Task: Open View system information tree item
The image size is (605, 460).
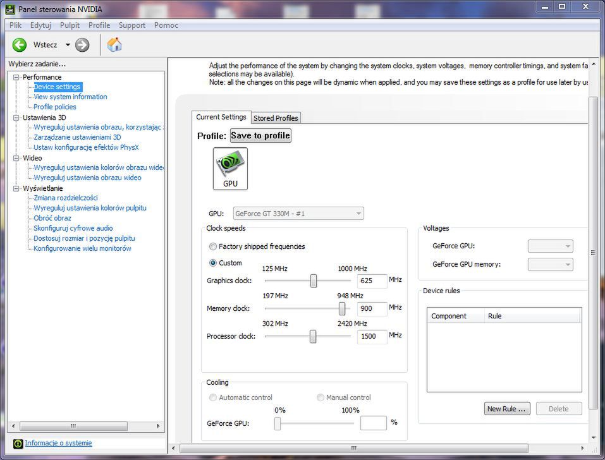Action: tap(70, 97)
